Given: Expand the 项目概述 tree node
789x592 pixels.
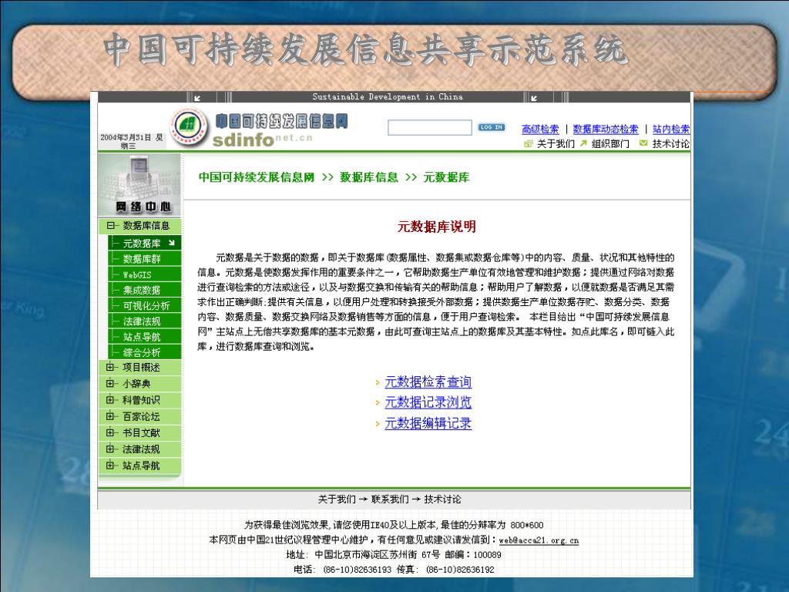Looking at the screenshot, I should 110,368.
